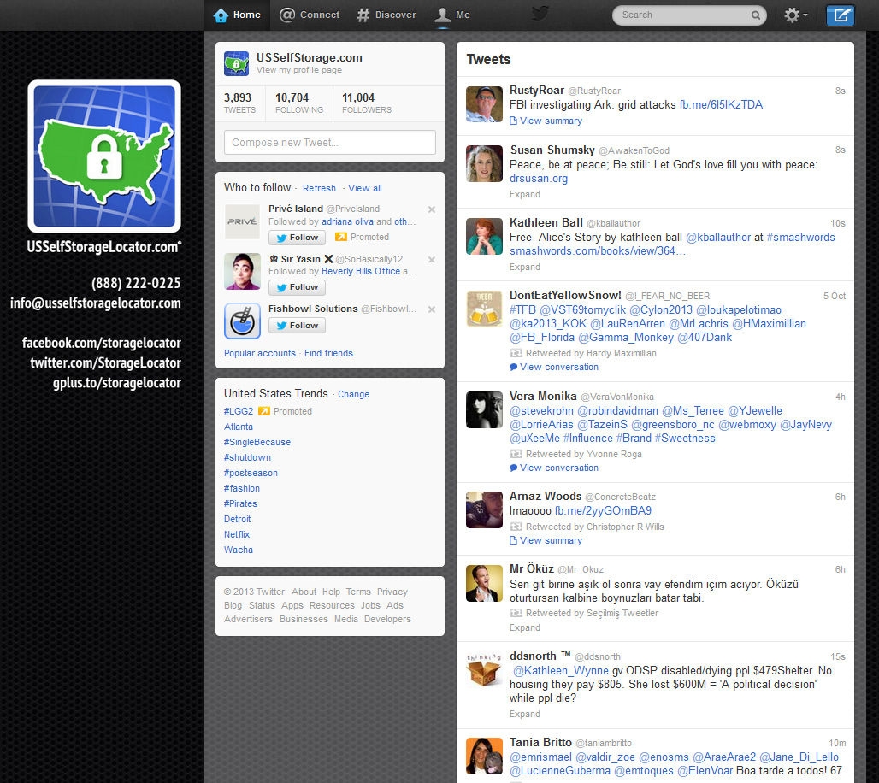Open the fb.me/6l5lKzTDA link
The width and height of the screenshot is (879, 783).
720,105
